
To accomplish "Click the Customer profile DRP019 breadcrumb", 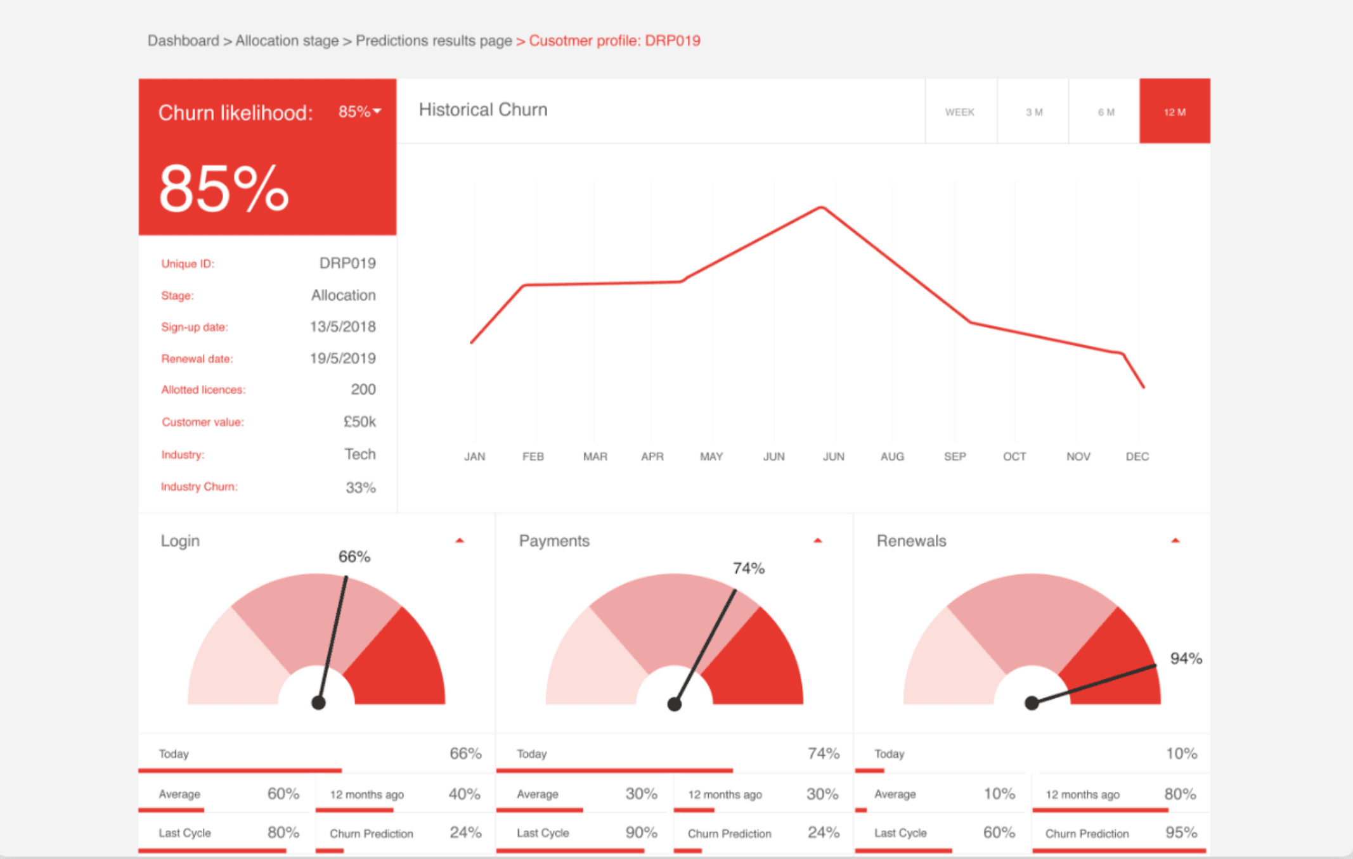I will pyautogui.click(x=615, y=40).
